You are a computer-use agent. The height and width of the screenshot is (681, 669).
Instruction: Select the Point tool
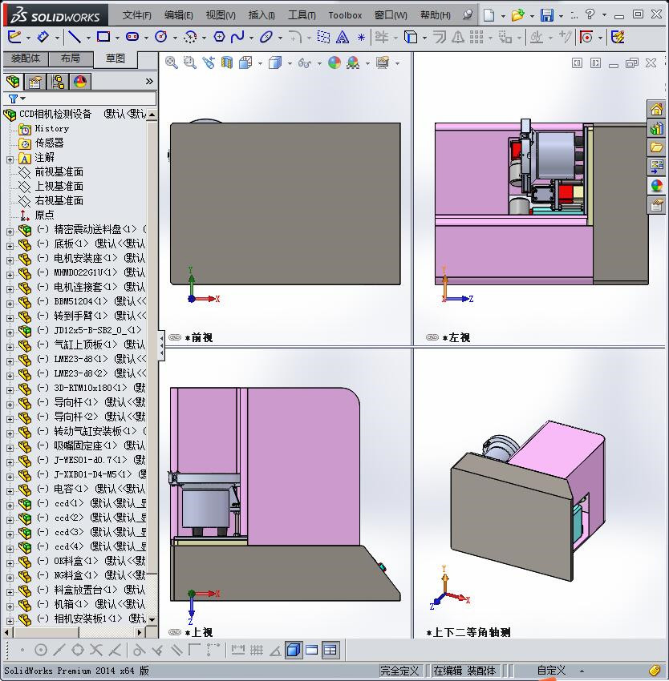coord(361,38)
